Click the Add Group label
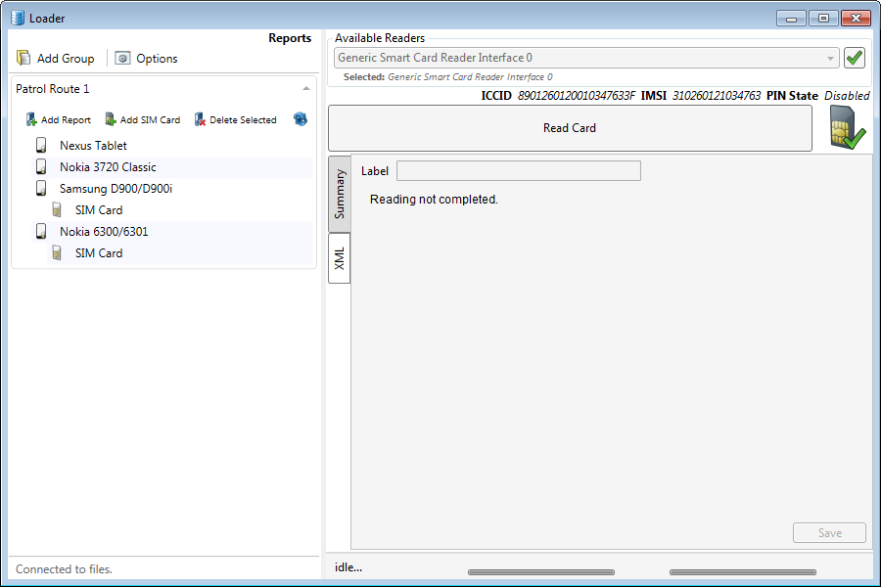 pos(66,59)
